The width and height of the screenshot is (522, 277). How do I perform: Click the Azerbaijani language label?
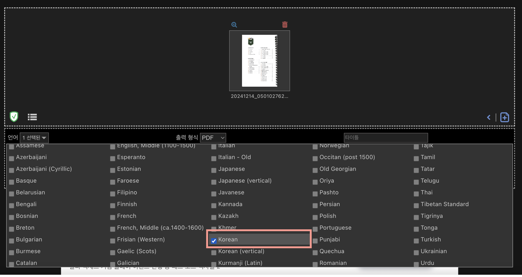pyautogui.click(x=31, y=157)
